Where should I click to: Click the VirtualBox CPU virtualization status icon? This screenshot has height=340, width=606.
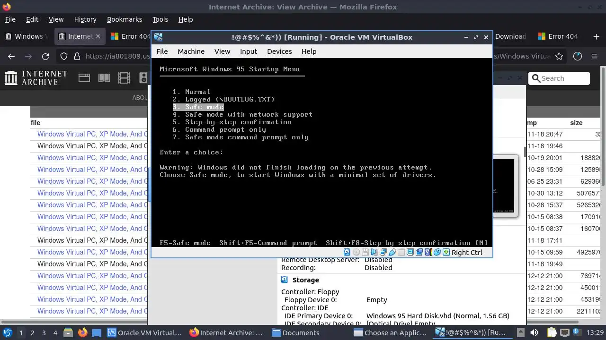point(428,252)
